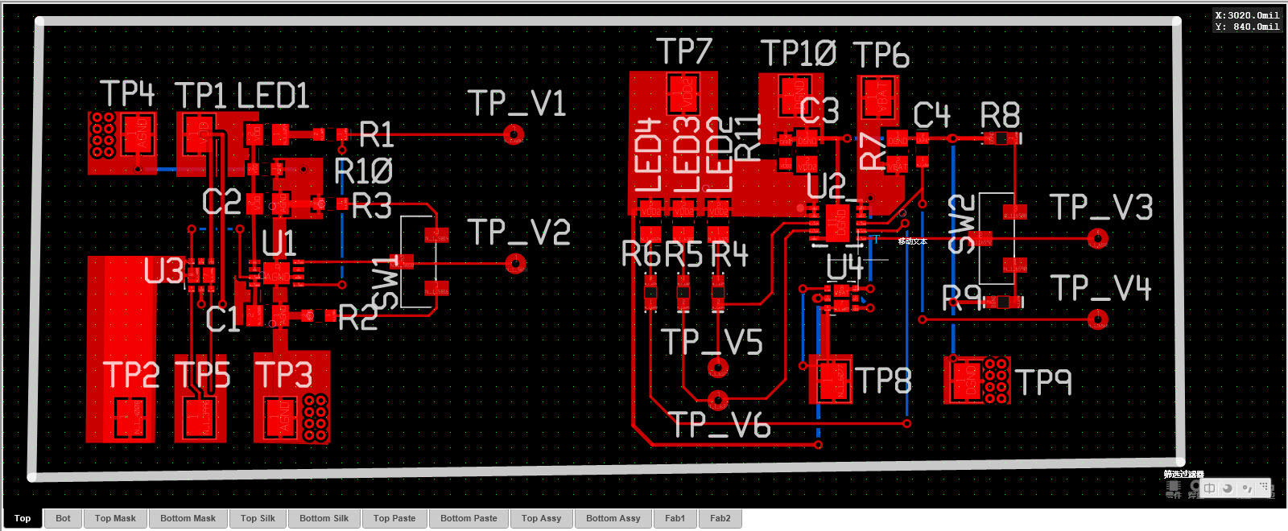The height and width of the screenshot is (531, 1288).
Task: Select the R6 designator text
Action: pos(642,254)
